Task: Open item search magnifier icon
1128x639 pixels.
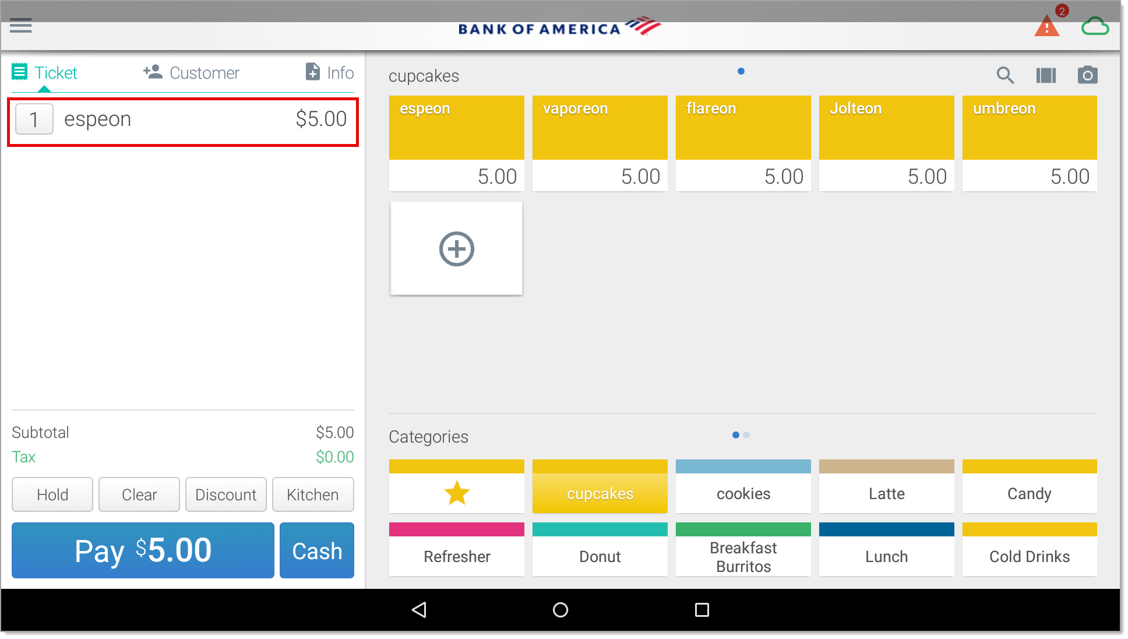Action: [1005, 75]
